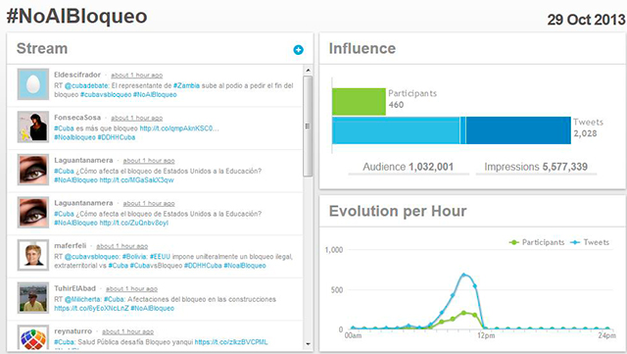Click the light blue segment of the Tweets bar
The width and height of the screenshot is (627, 354).
pyautogui.click(x=396, y=130)
